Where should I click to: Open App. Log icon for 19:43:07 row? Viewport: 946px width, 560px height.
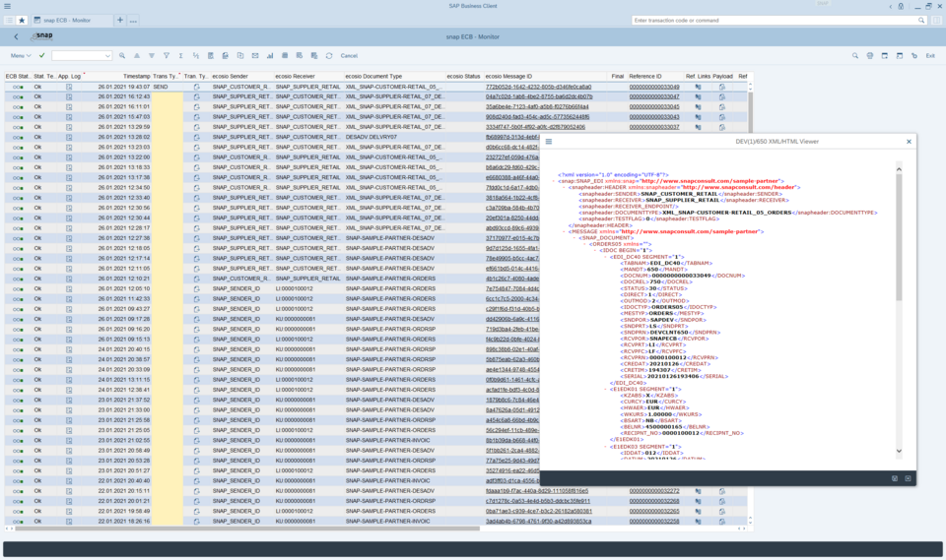tap(69, 87)
